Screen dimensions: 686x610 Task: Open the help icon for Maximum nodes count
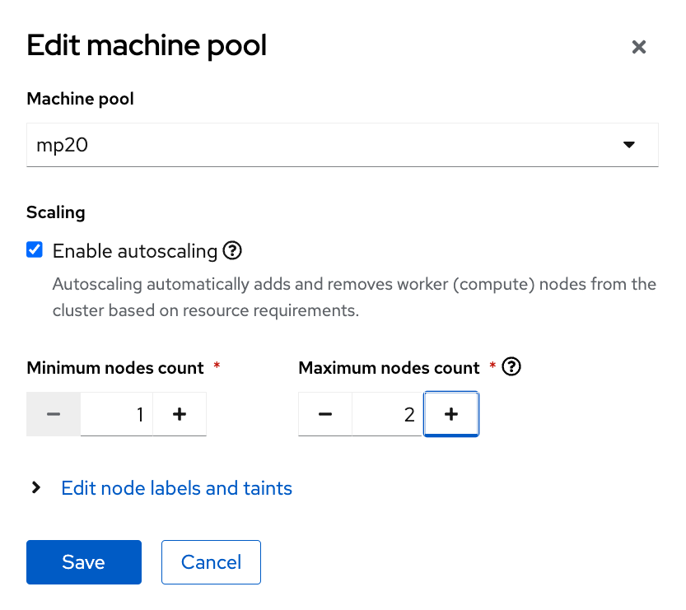(x=511, y=366)
